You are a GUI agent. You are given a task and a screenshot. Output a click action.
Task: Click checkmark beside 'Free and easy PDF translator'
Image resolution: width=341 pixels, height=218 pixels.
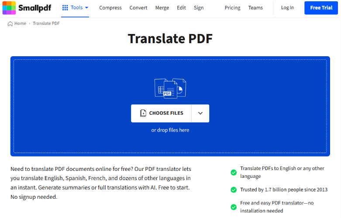point(234,207)
